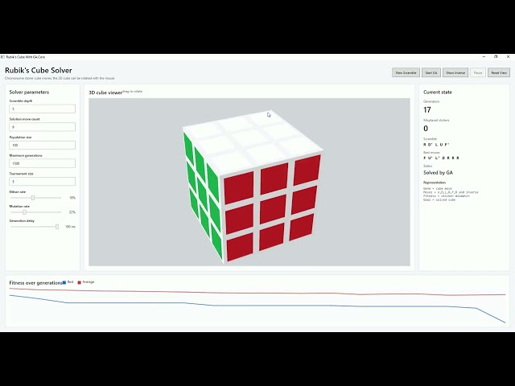Reset the 3D cube camera with Reset View
515x386 pixels.
point(499,72)
